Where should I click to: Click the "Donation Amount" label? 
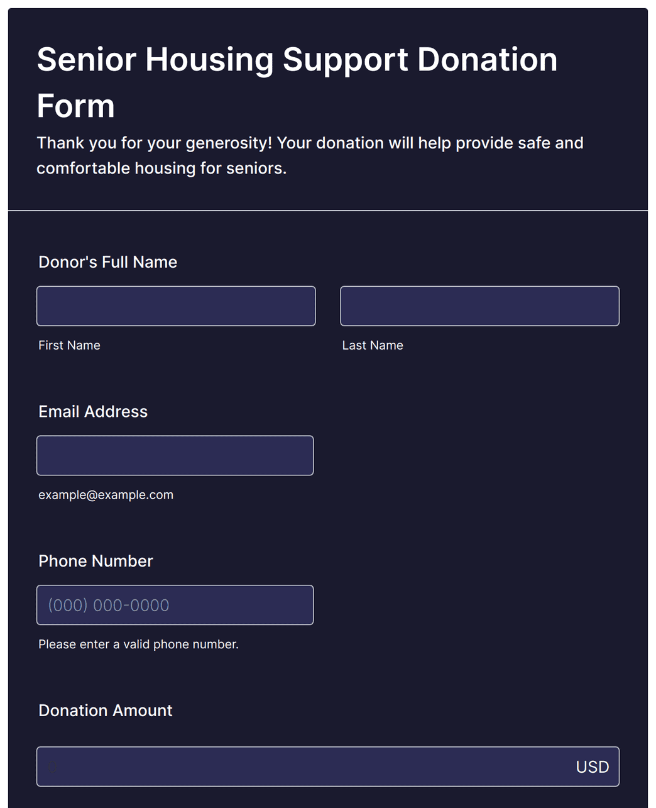tap(105, 711)
